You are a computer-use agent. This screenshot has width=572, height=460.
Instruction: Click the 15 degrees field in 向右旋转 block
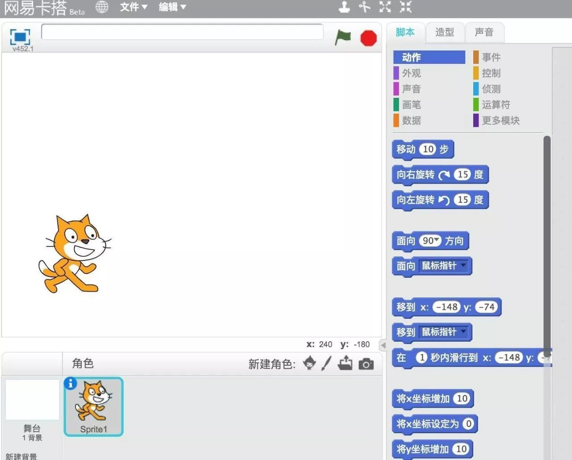[x=462, y=175]
